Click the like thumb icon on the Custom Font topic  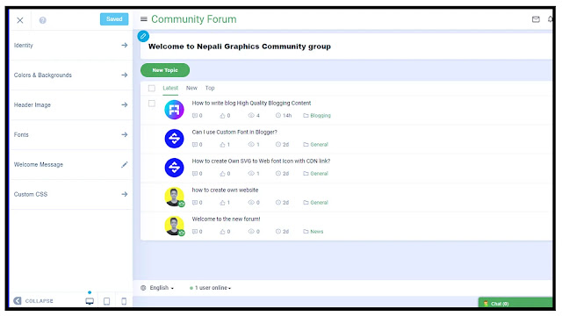pos(222,144)
